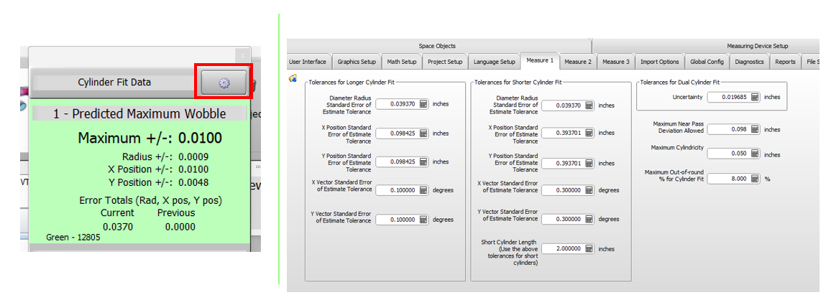Open calculator for Shorter Fit Y Position tolerance
The width and height of the screenshot is (826, 300).
coord(589,163)
